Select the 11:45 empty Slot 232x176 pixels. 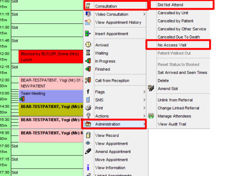coord(47,43)
